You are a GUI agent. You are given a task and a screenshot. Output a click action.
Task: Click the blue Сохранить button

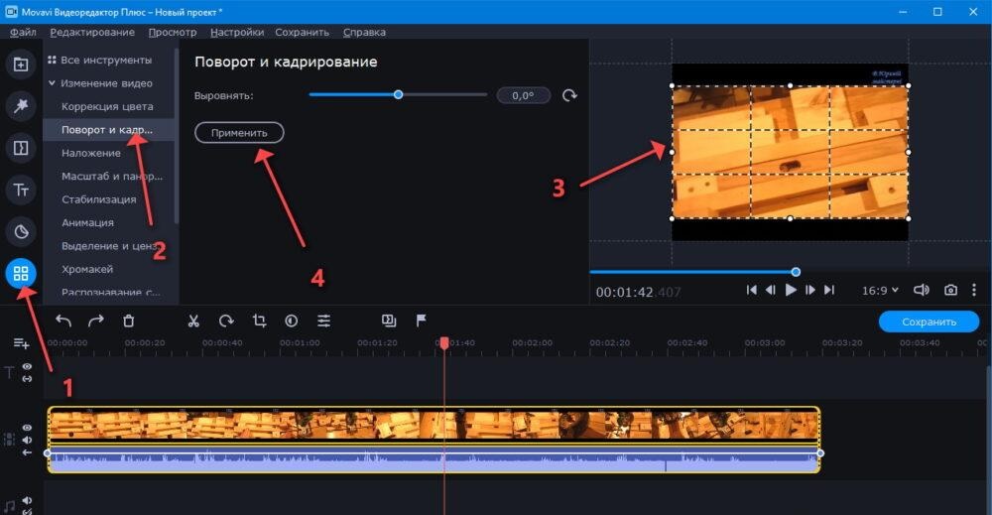(x=929, y=322)
